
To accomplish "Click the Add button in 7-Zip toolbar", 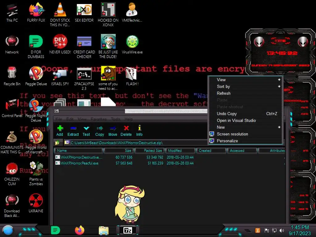I will pos(60,131).
